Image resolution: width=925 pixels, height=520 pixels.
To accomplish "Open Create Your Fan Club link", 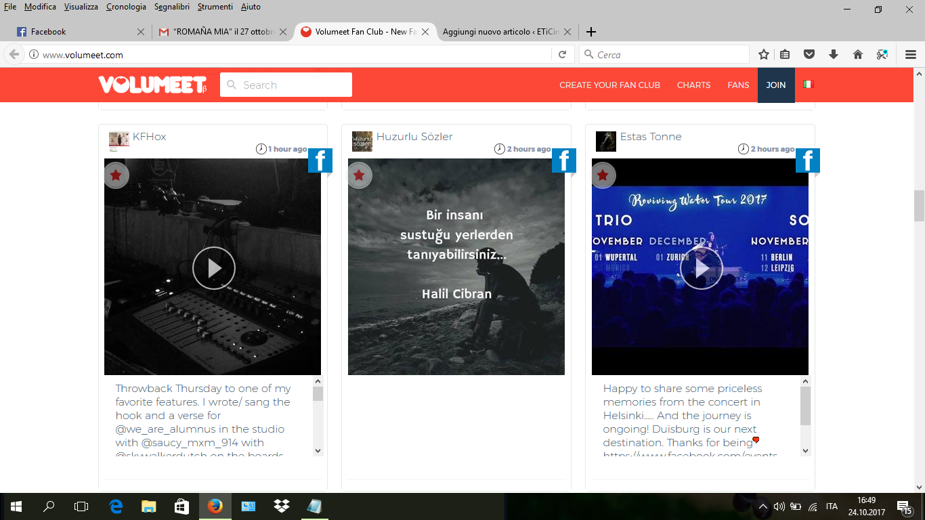I will (609, 85).
